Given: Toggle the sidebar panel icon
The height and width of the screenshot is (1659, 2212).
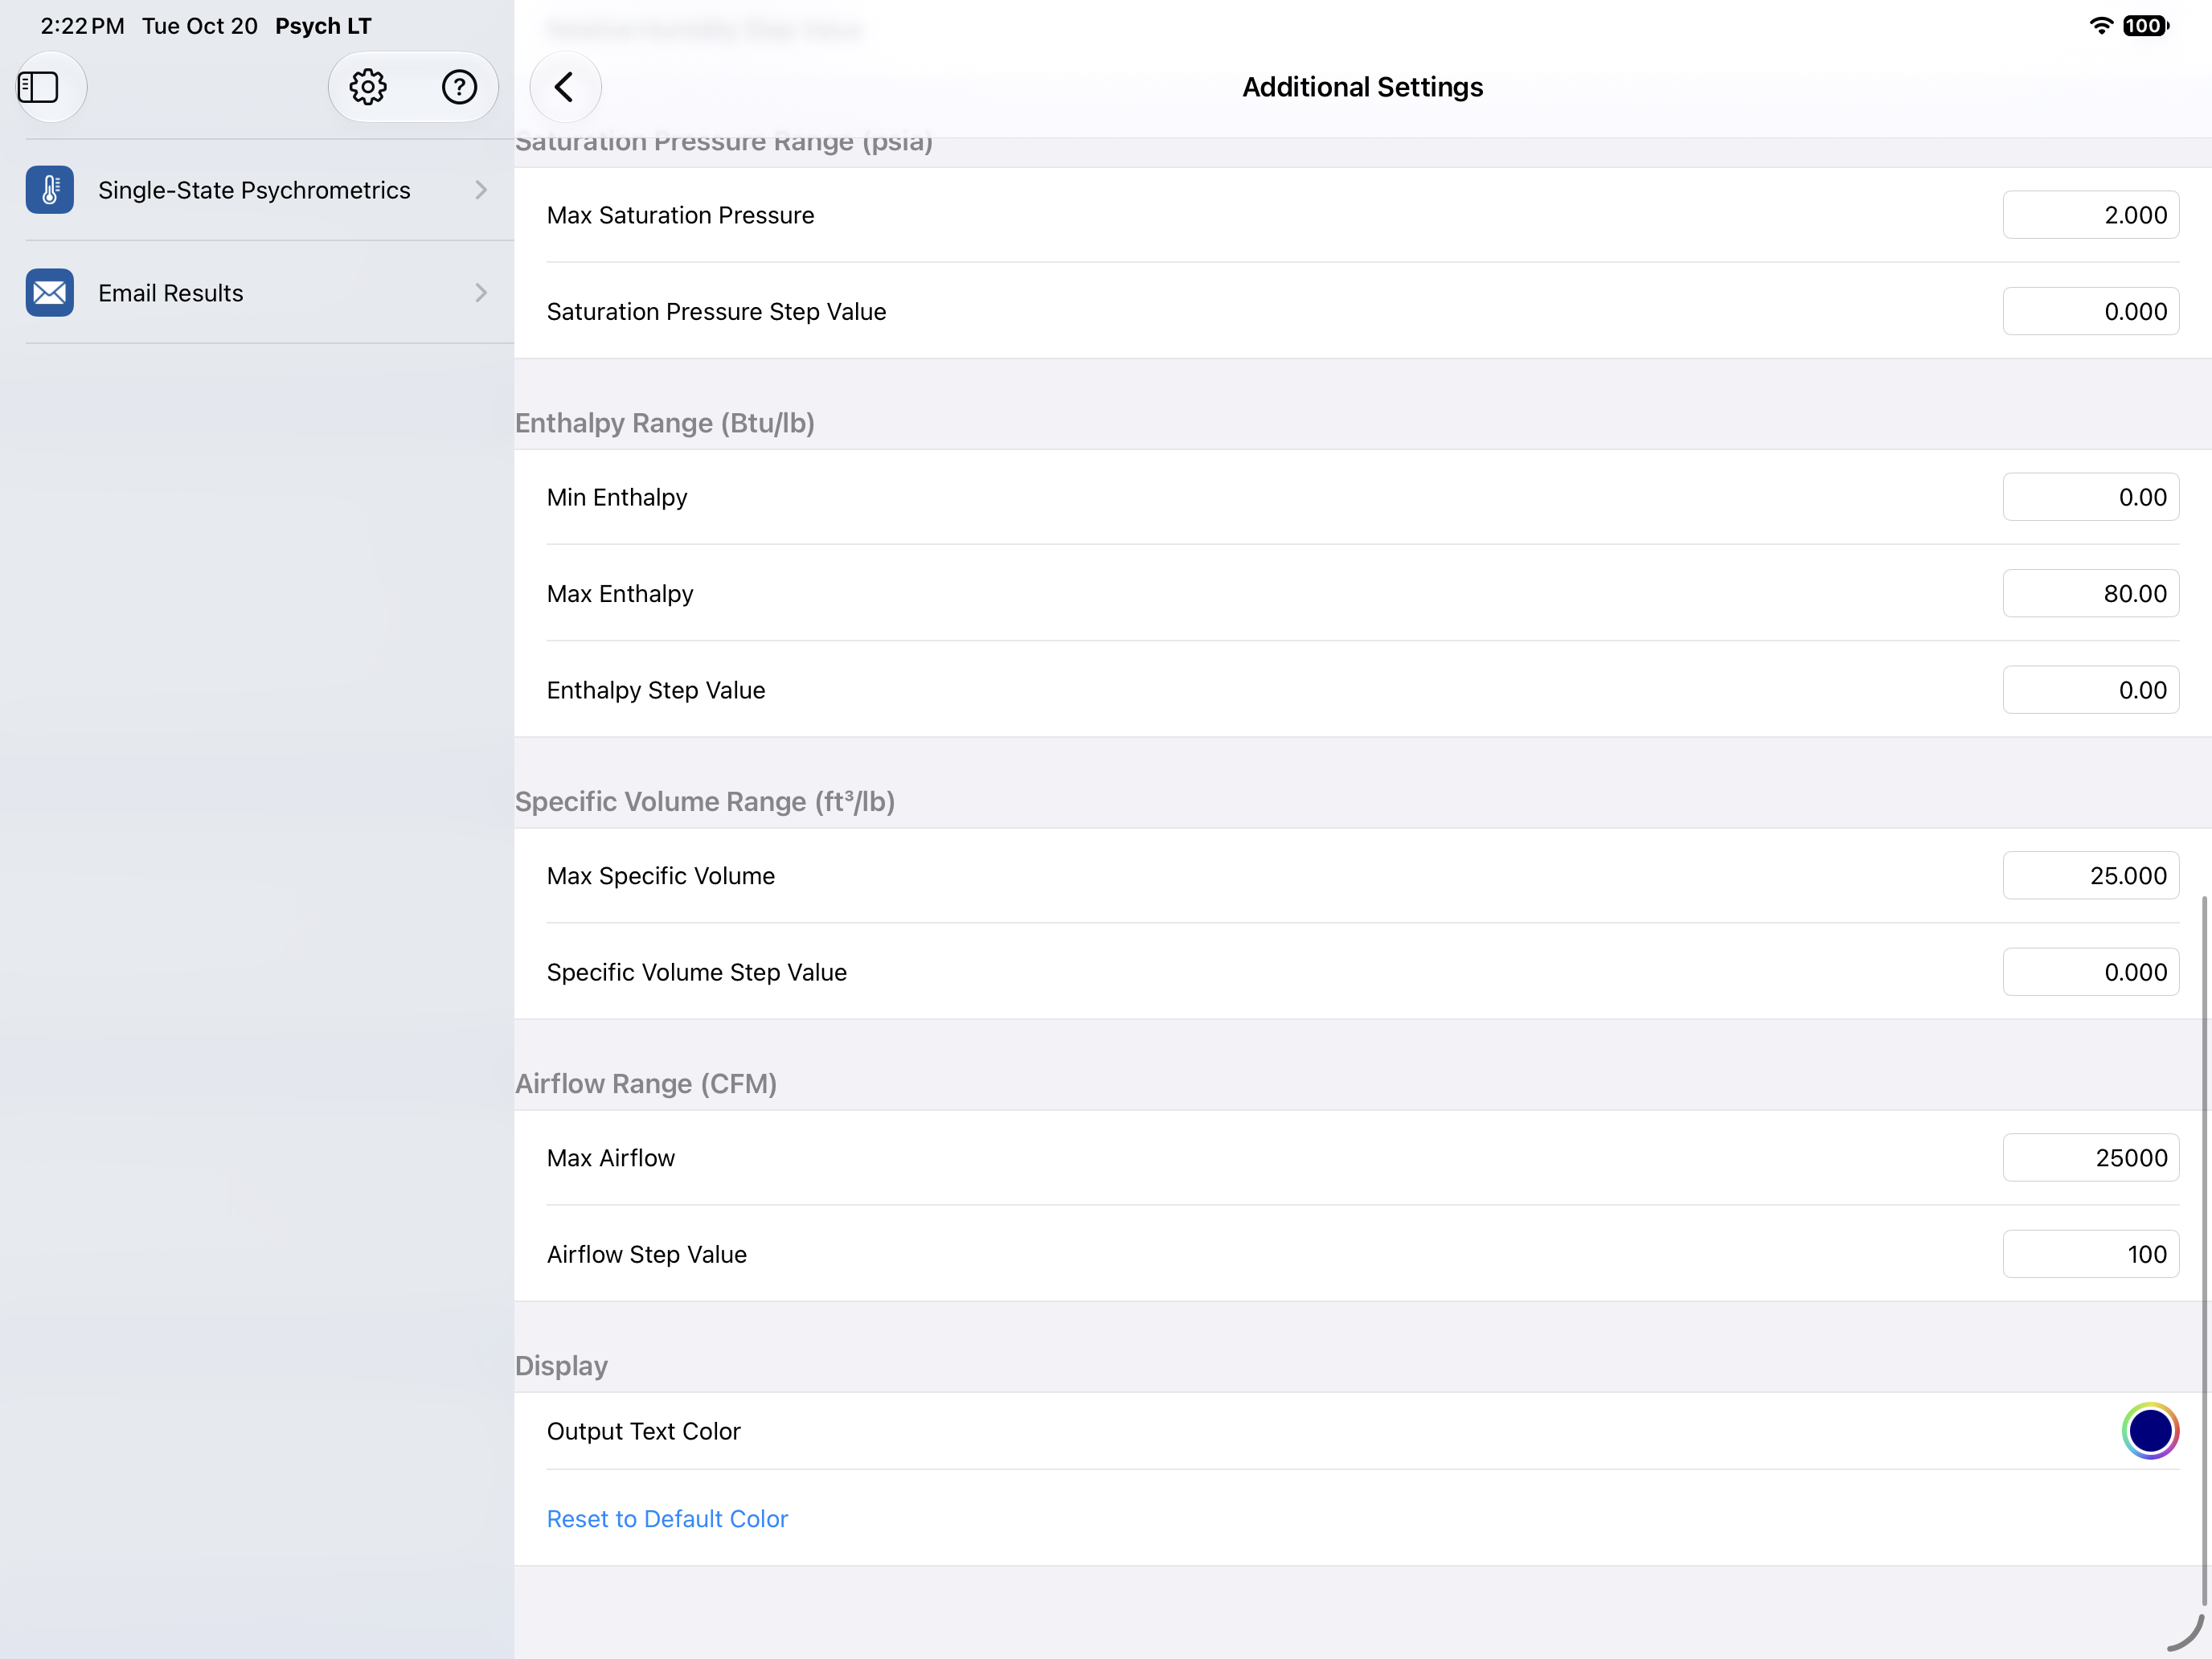Looking at the screenshot, I should point(39,87).
